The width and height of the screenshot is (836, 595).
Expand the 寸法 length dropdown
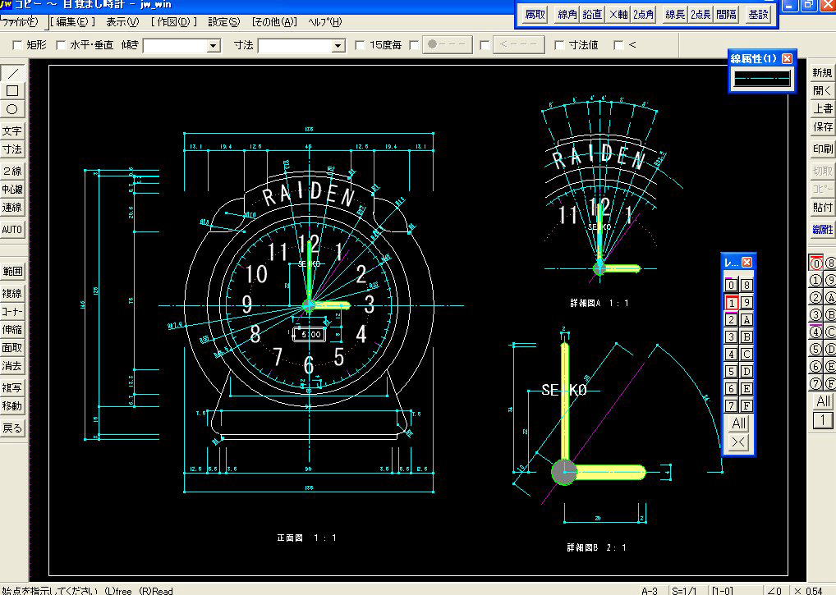click(338, 46)
